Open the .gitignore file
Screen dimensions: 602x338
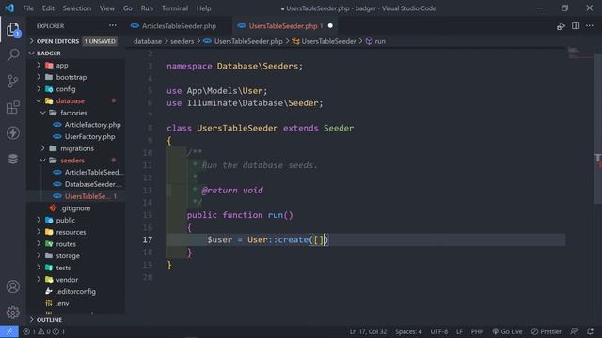[75, 208]
